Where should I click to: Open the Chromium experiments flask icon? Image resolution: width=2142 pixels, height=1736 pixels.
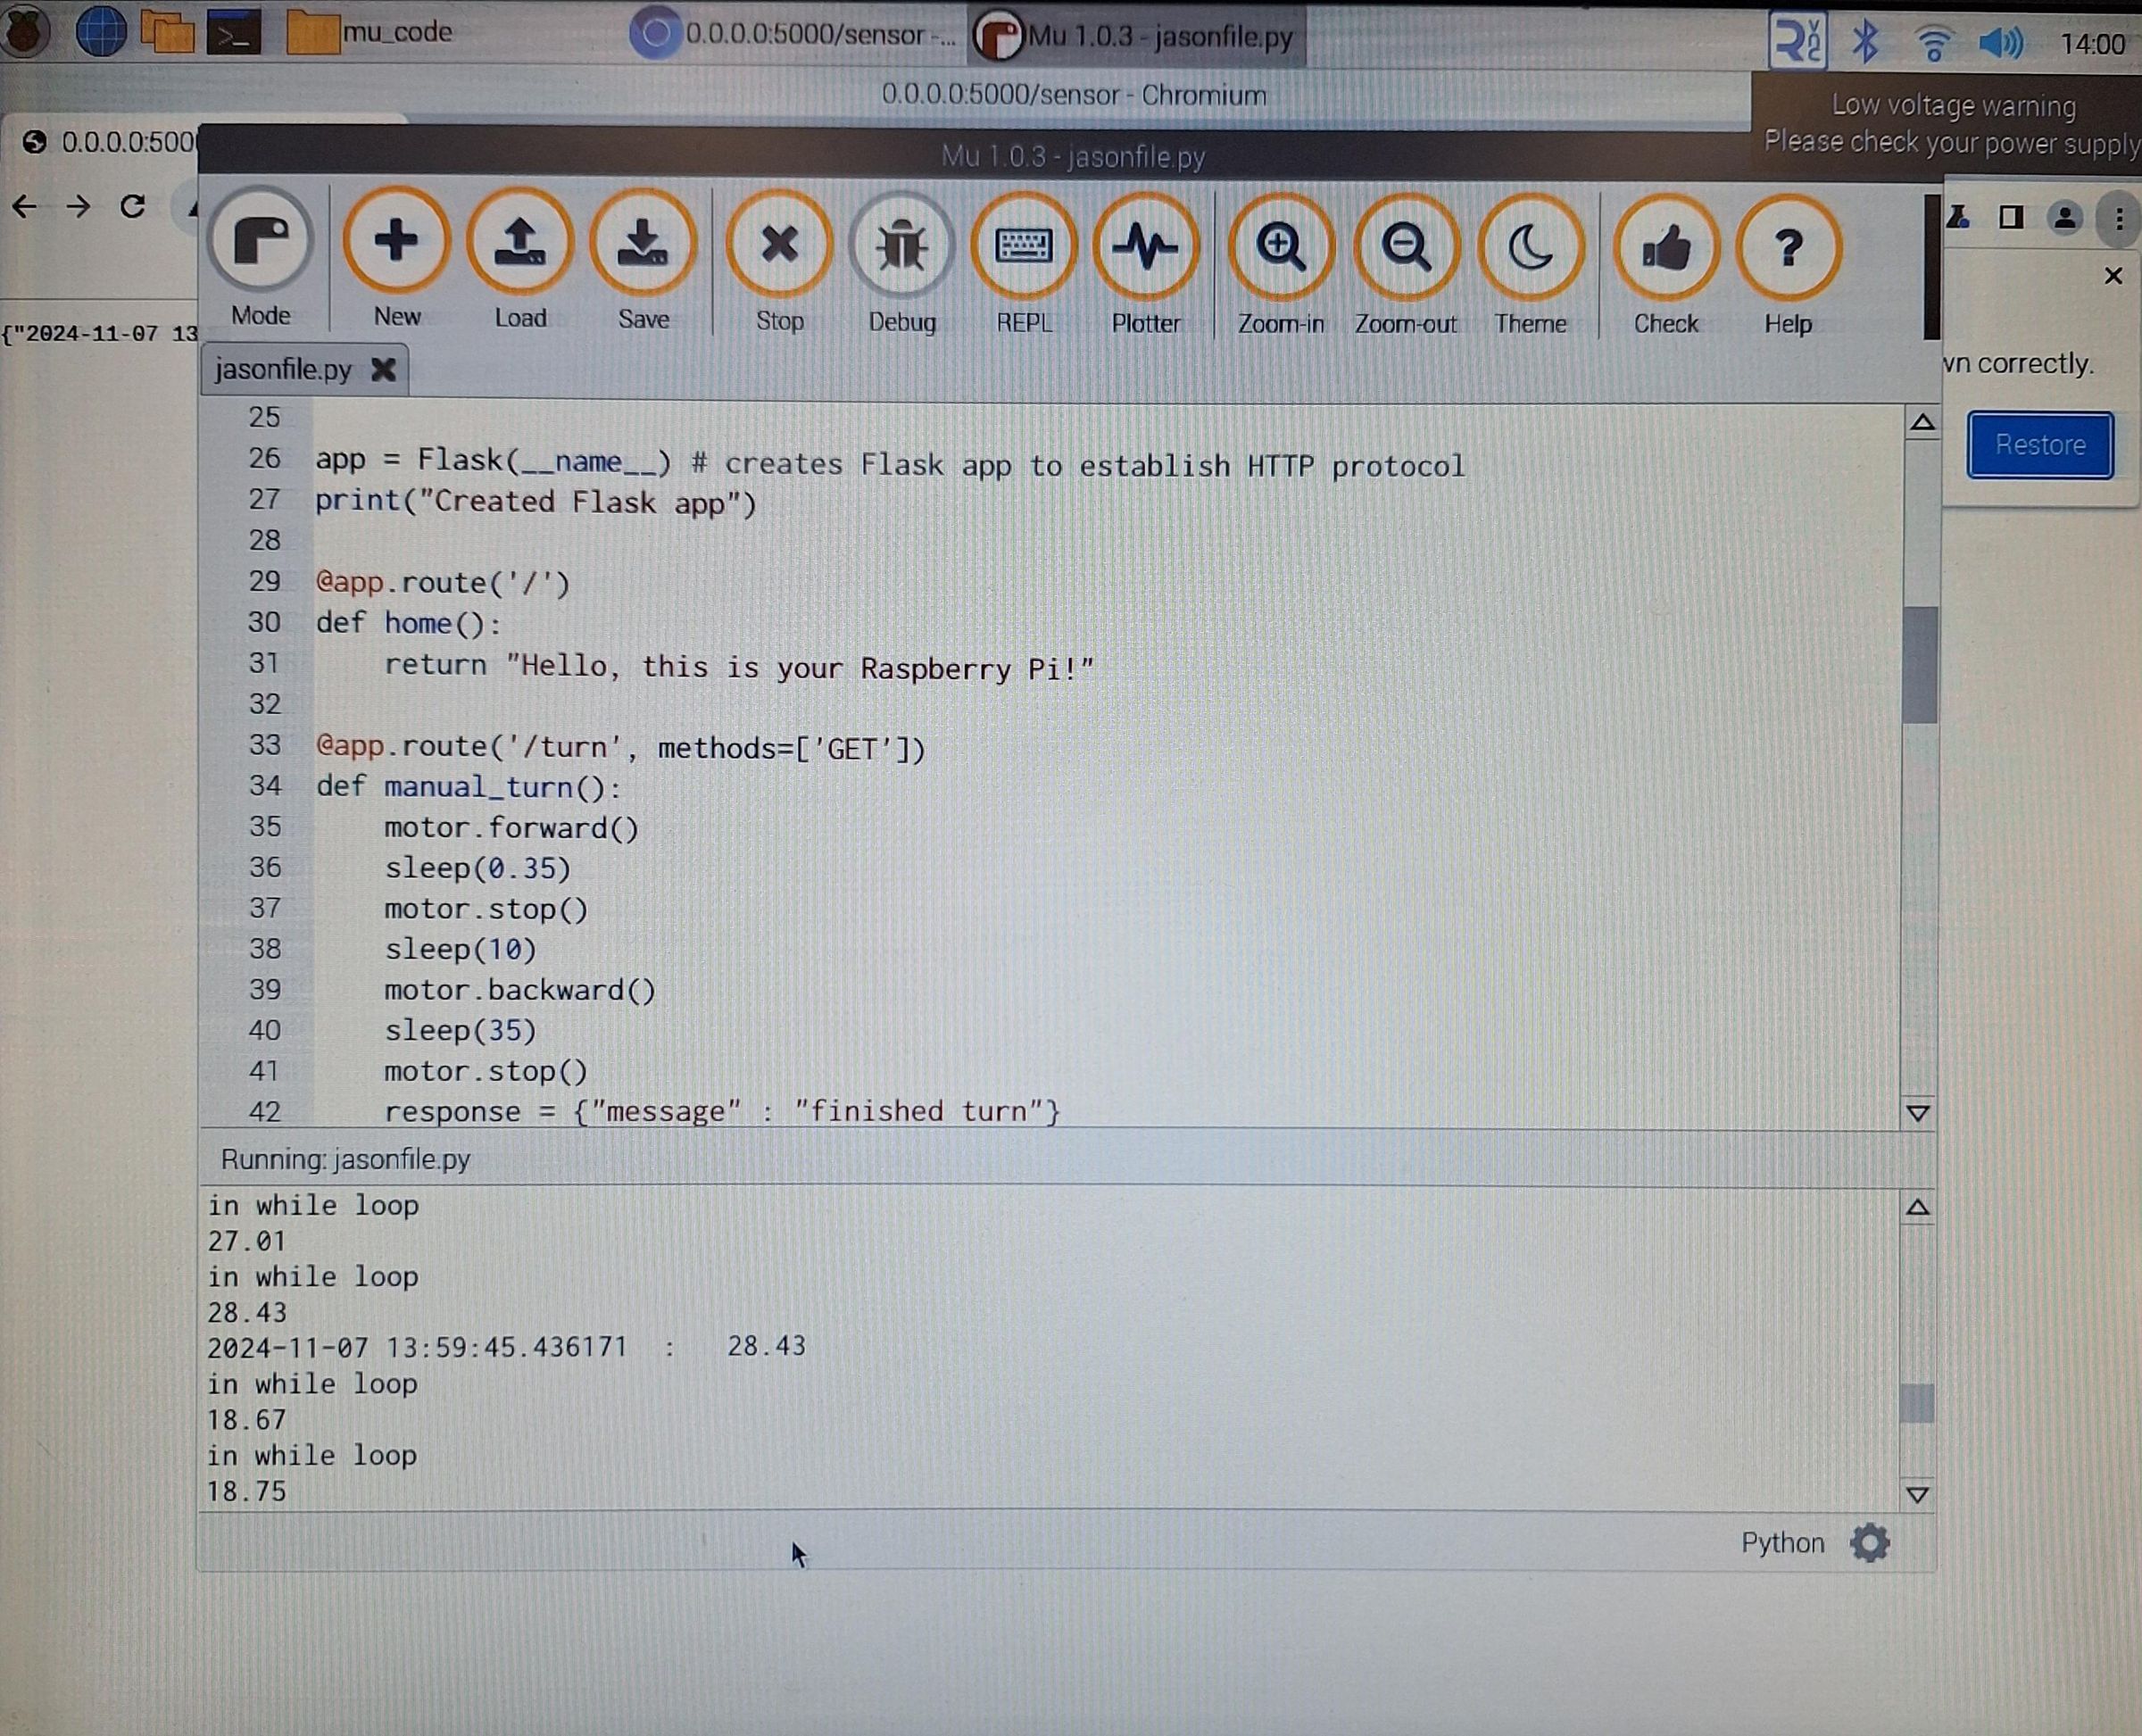click(x=1959, y=216)
